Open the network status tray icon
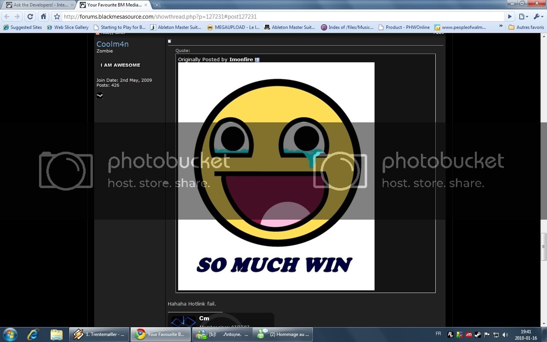Screen dimensions: 547x342 496,335
